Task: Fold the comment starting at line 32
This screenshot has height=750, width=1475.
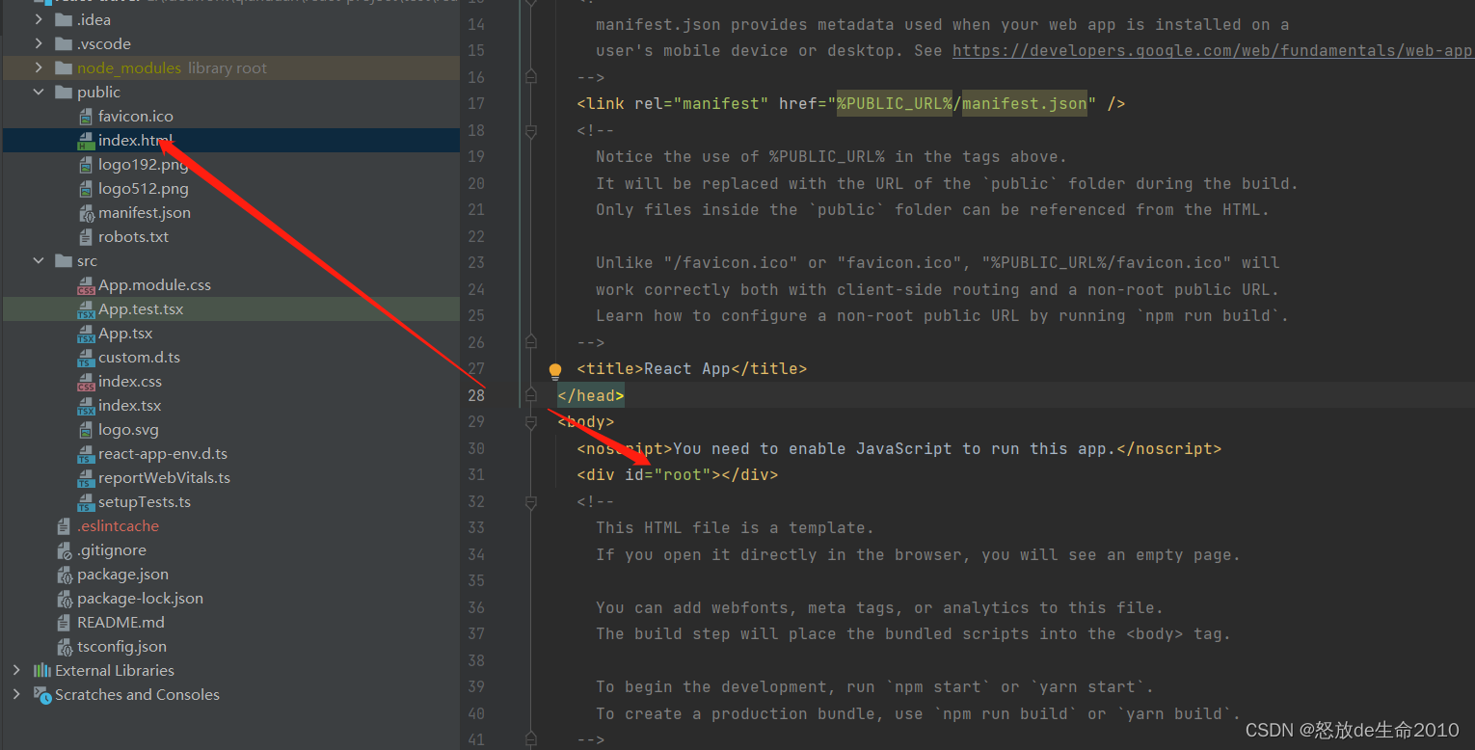Action: pyautogui.click(x=530, y=501)
